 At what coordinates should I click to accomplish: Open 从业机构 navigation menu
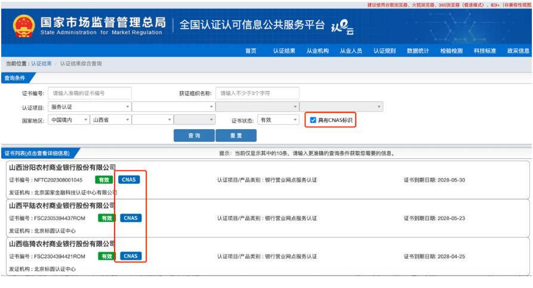(318, 51)
